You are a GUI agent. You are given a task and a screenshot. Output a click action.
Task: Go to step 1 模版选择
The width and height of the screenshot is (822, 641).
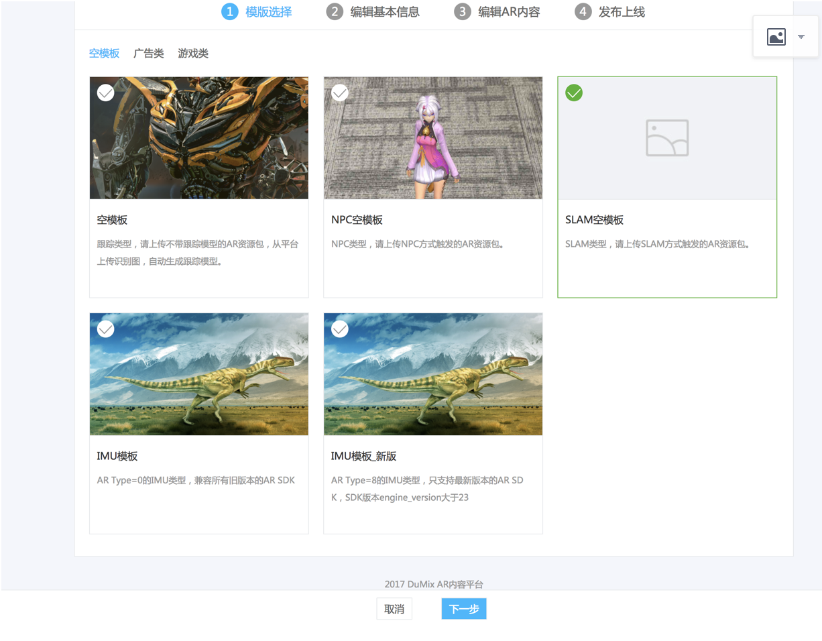[x=256, y=11]
